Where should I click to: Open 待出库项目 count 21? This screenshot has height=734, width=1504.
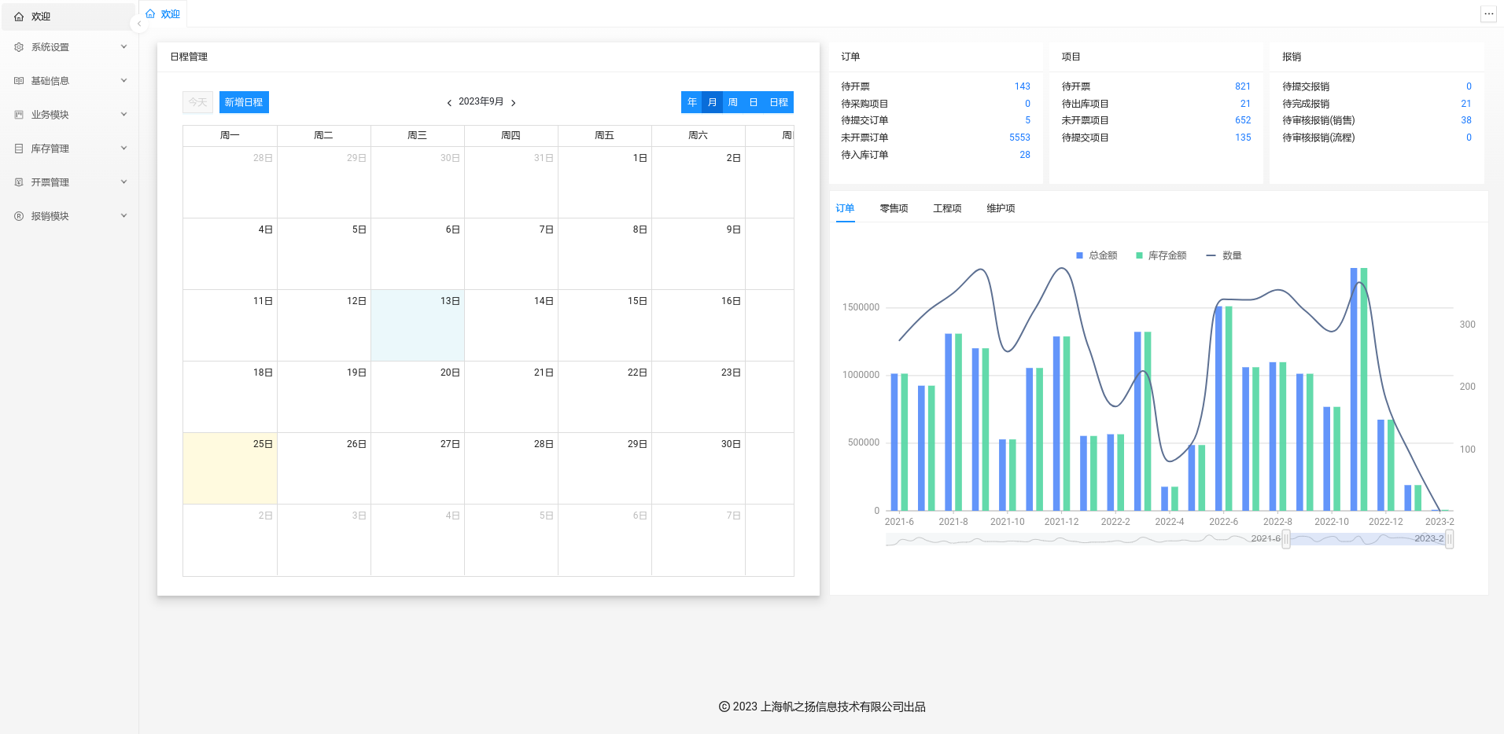[1245, 104]
